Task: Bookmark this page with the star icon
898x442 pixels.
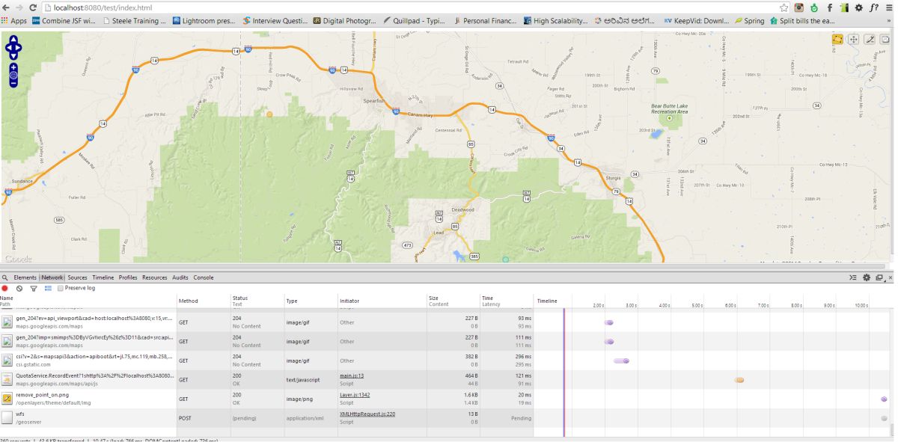Action: tap(784, 7)
